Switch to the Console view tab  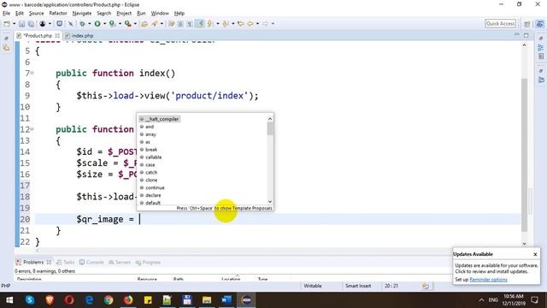[91, 263]
